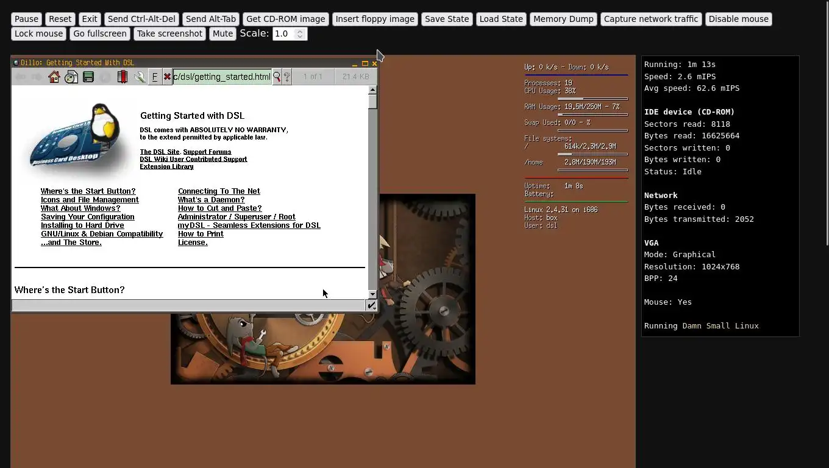Follow Installing to Hard Drive link
Viewport: 829px width, 468px height.
(x=82, y=225)
